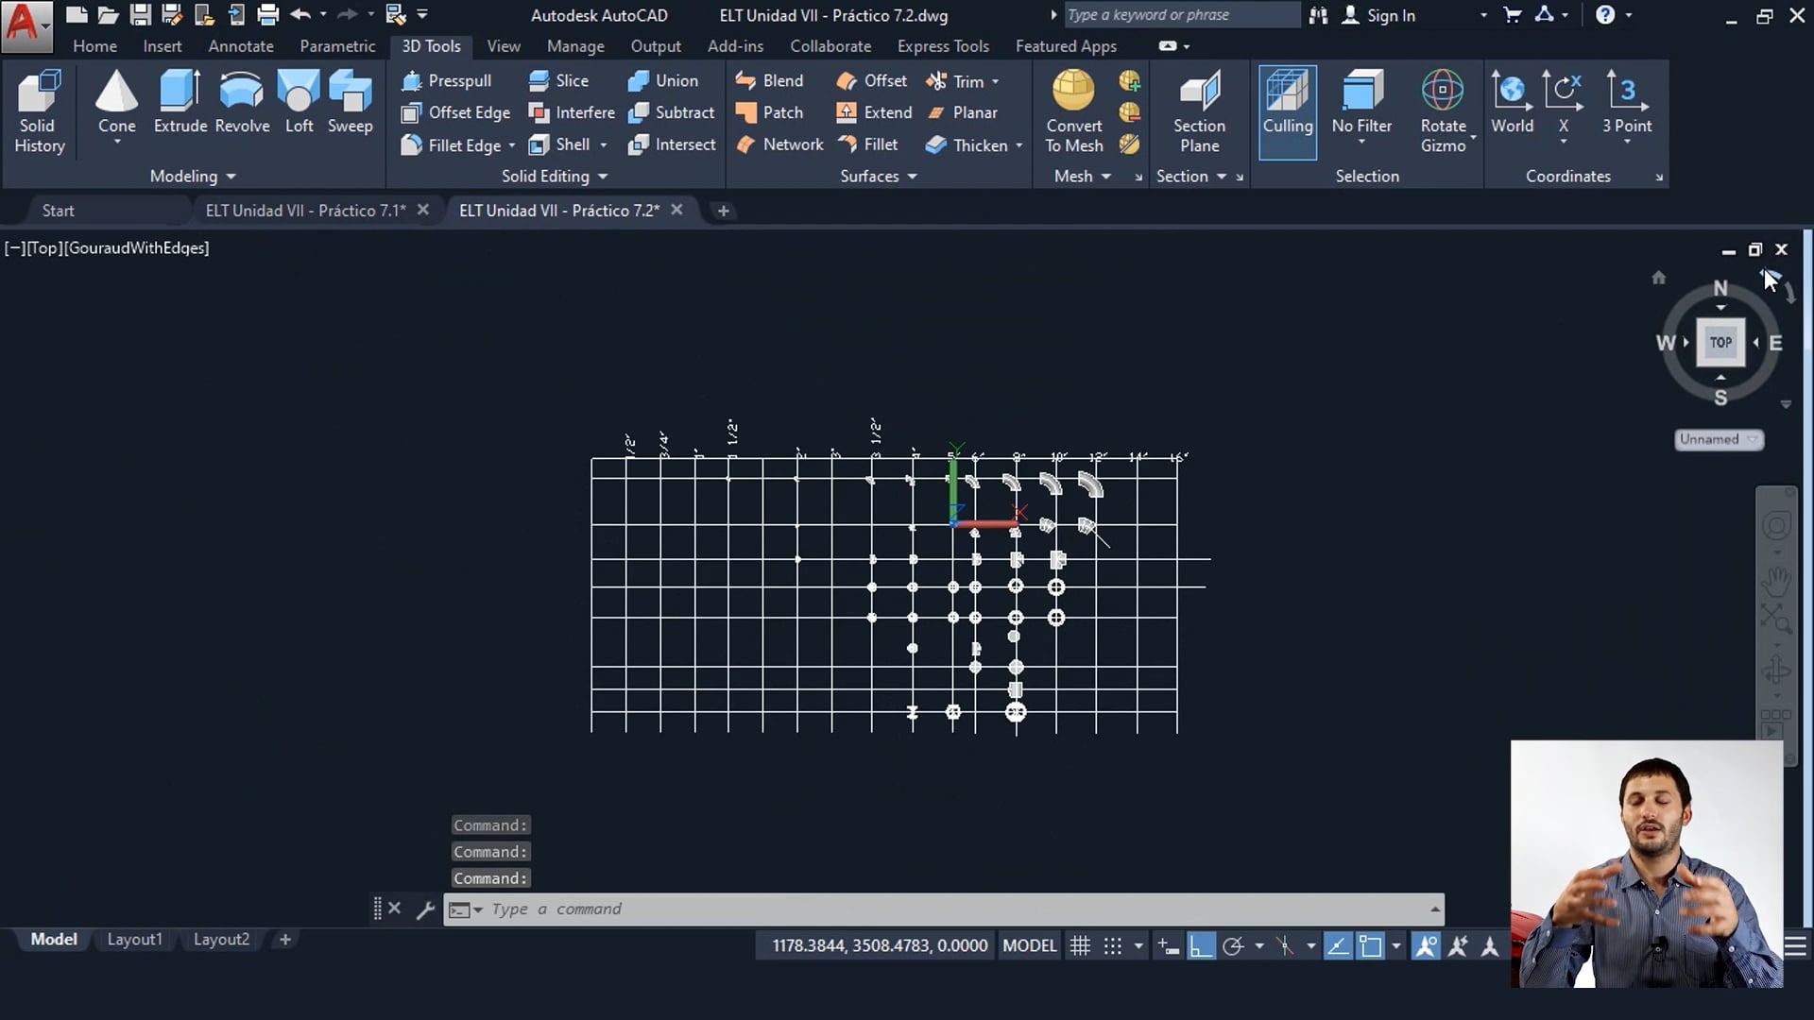The height and width of the screenshot is (1020, 1814).
Task: Switch to the Home ribbon tab
Action: (94, 45)
